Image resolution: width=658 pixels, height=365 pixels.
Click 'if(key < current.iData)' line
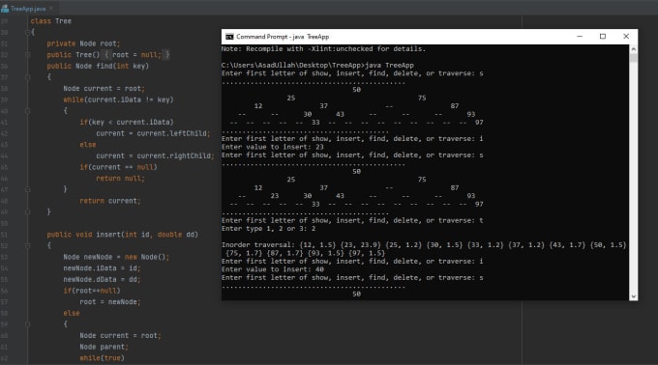(127, 123)
